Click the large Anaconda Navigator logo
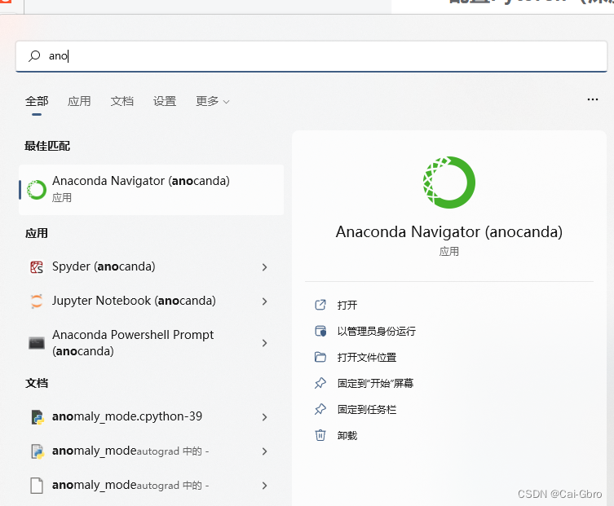 click(449, 183)
